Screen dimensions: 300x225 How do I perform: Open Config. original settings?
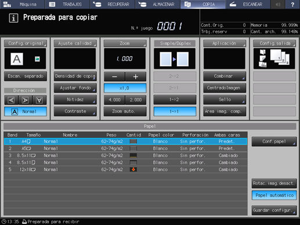26,43
